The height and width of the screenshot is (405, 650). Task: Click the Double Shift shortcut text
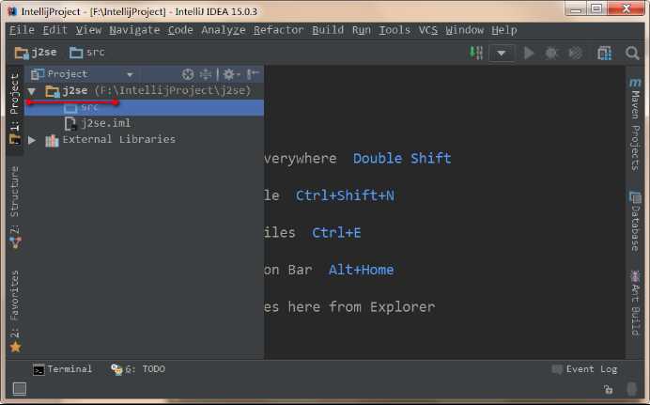click(x=402, y=159)
